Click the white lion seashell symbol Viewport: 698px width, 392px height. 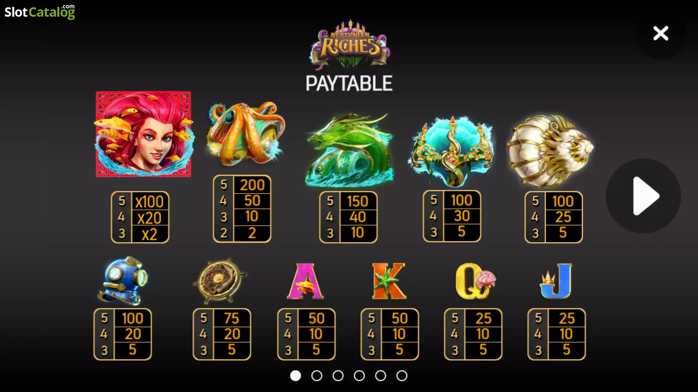click(x=550, y=151)
